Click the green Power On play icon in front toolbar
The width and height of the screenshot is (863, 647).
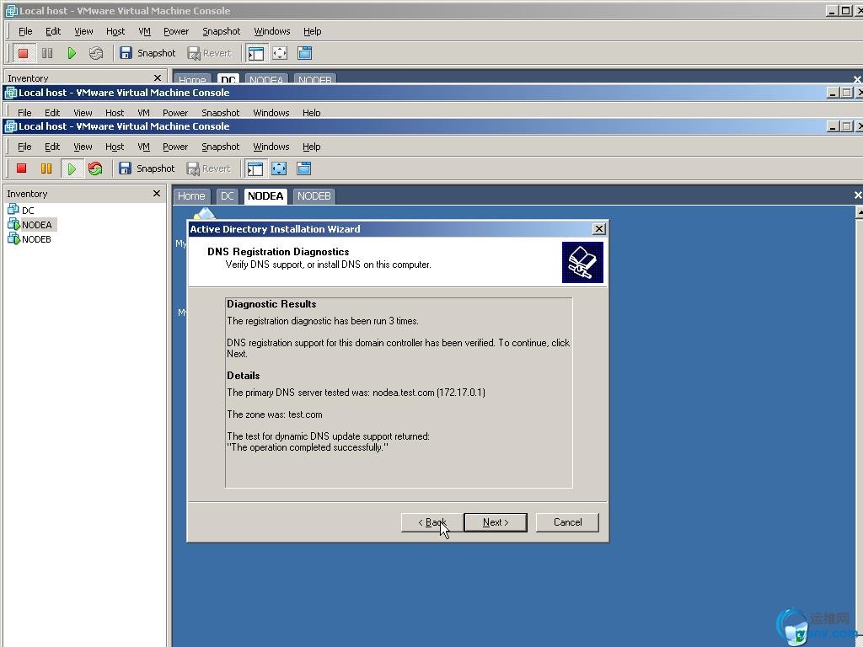[72, 168]
